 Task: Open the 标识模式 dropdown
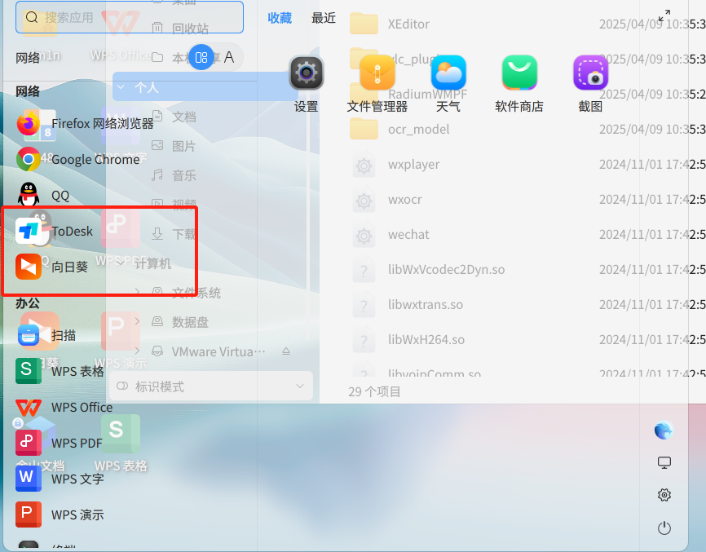(211, 386)
